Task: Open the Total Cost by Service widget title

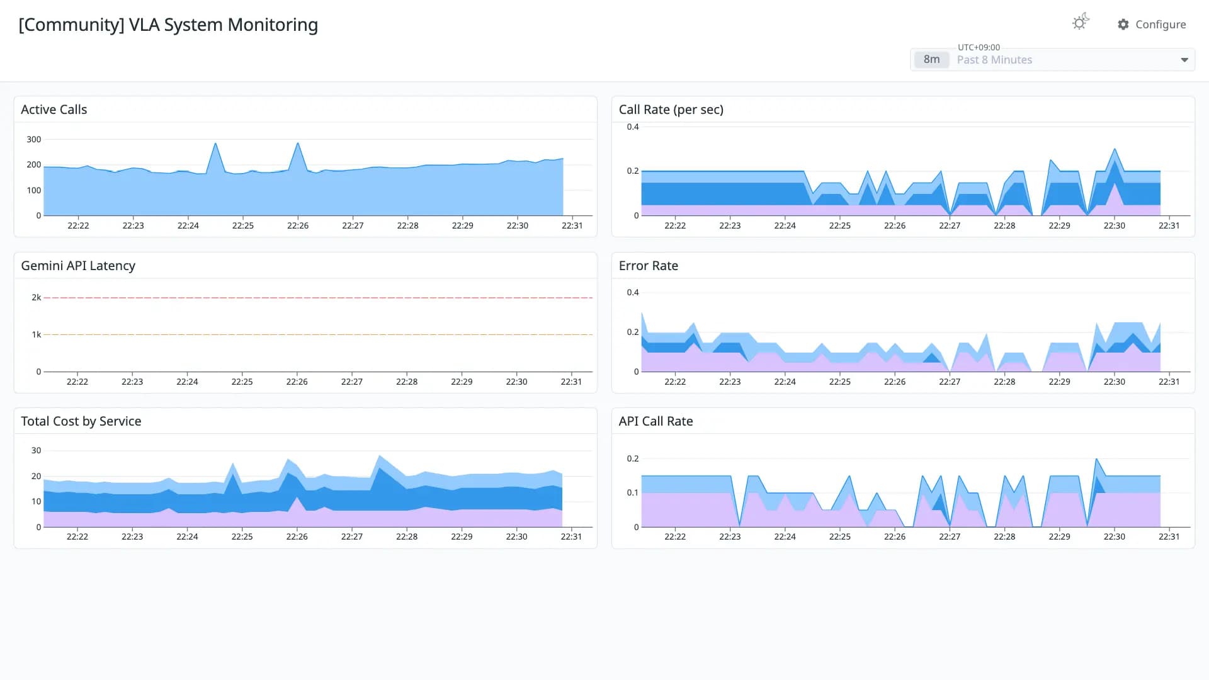Action: 81,421
